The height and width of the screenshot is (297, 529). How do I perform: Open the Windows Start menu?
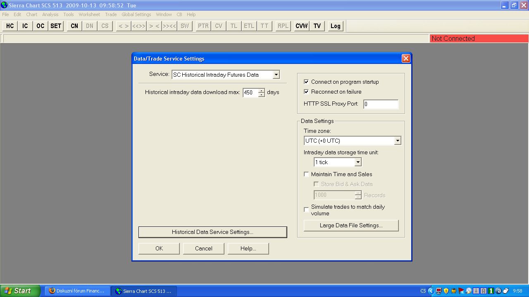20,291
